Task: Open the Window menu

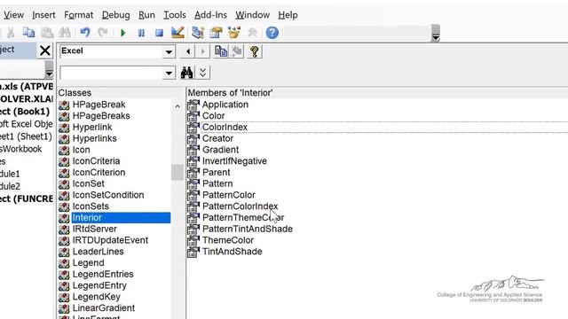Action: click(252, 15)
